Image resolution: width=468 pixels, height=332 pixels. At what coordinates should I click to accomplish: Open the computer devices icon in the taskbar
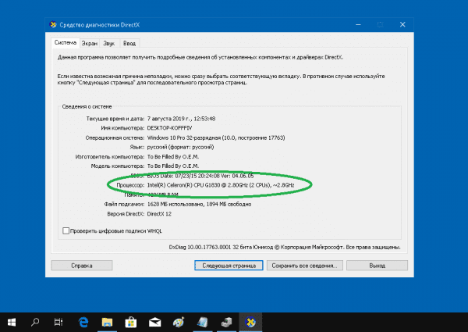click(x=226, y=322)
